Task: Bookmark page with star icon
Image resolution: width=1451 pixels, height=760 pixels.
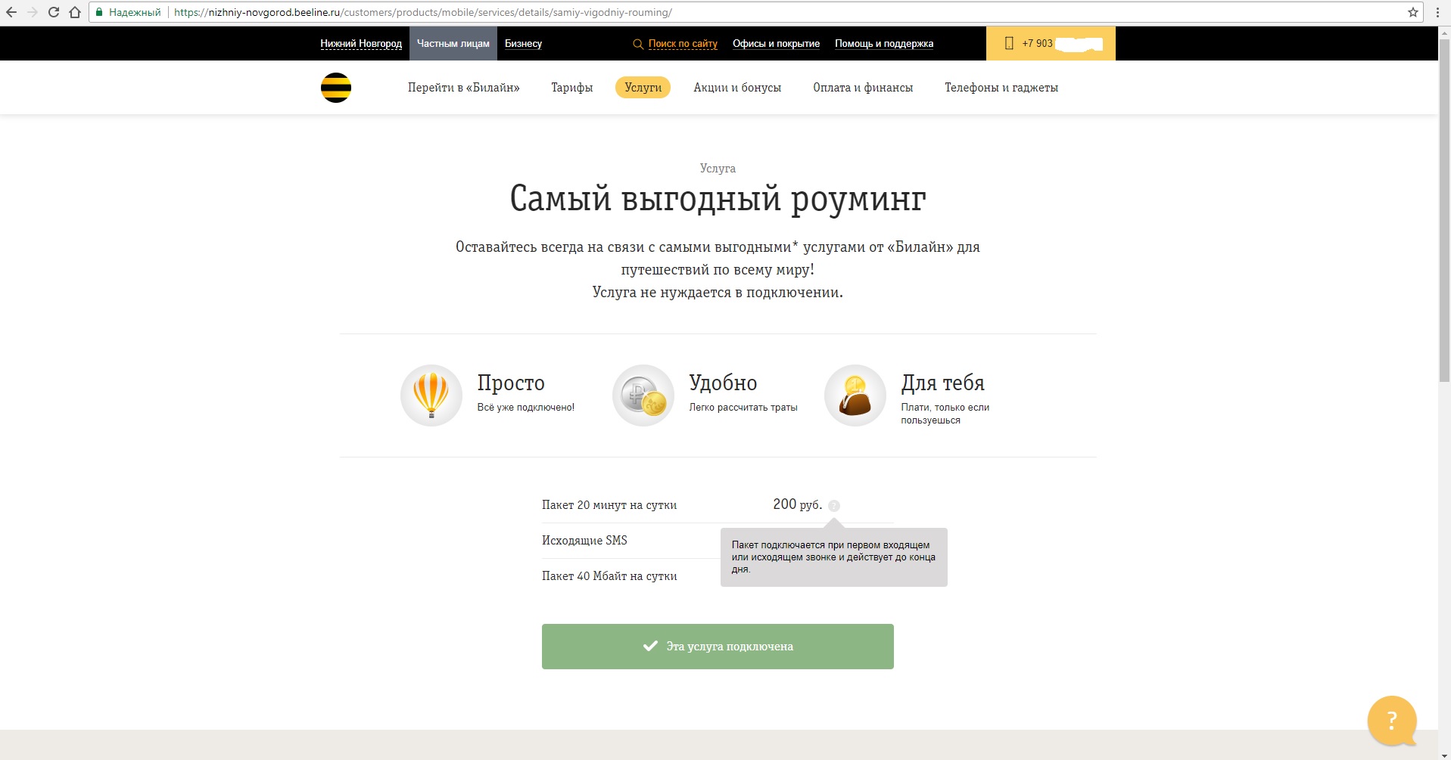Action: tap(1412, 12)
